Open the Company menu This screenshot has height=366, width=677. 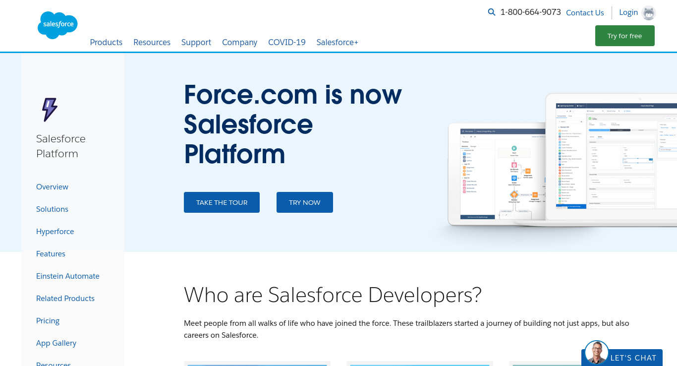tap(239, 42)
